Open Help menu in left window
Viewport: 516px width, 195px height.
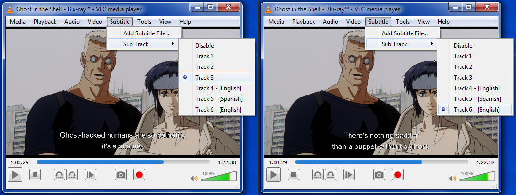[185, 22]
